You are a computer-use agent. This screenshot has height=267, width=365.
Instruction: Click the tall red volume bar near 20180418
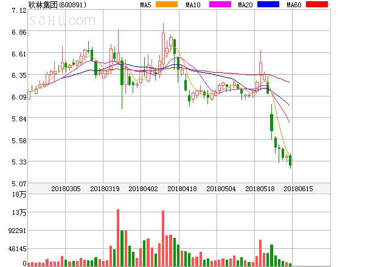(x=163, y=238)
